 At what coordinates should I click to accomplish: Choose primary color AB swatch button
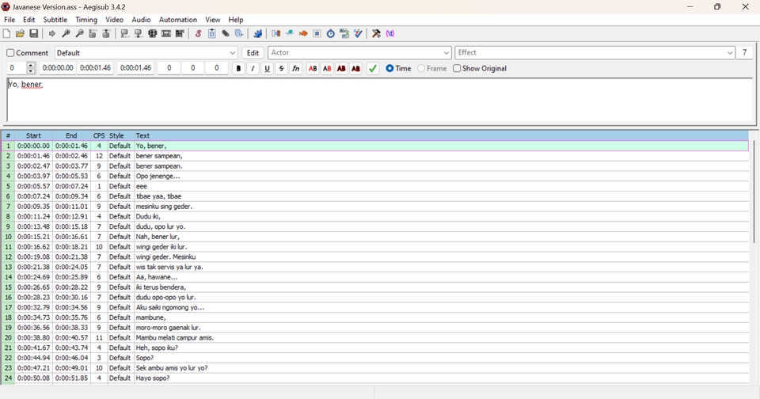(313, 69)
